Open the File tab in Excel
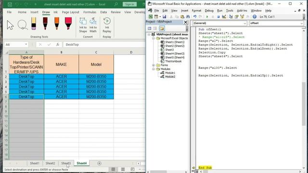 pyautogui.click(x=9, y=12)
